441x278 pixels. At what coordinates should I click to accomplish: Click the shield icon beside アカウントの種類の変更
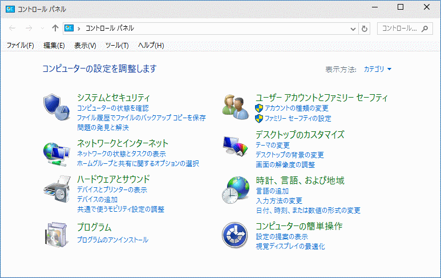(259, 108)
